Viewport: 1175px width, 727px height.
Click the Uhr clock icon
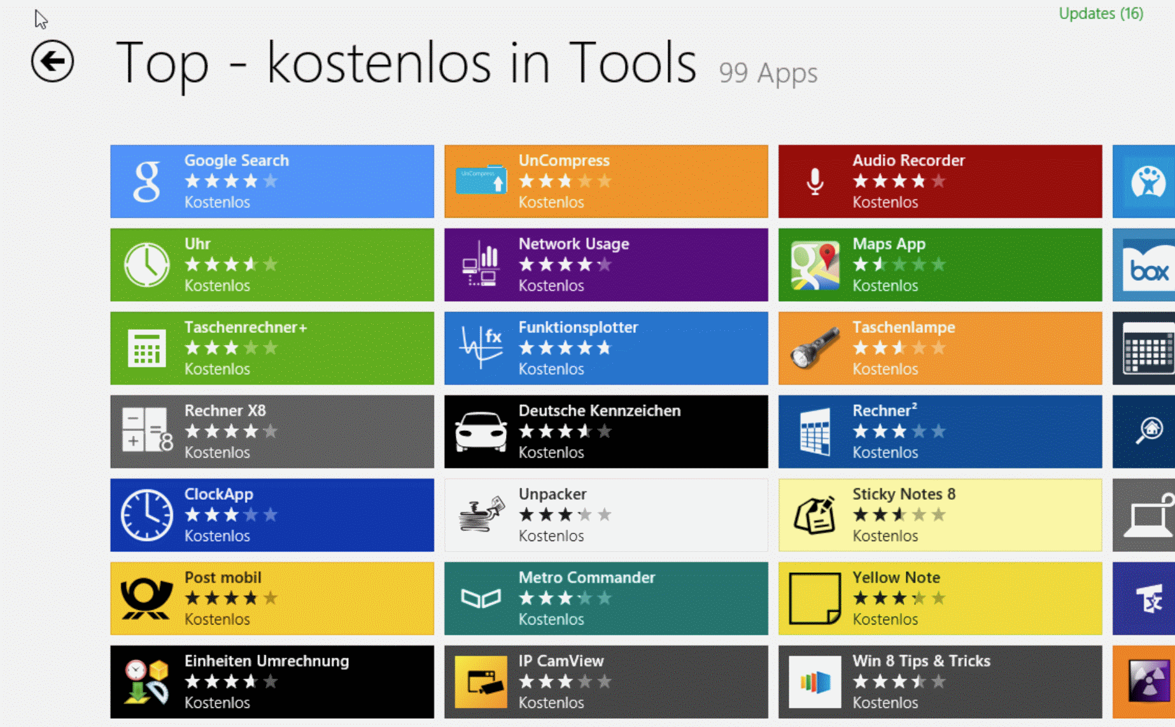(147, 265)
